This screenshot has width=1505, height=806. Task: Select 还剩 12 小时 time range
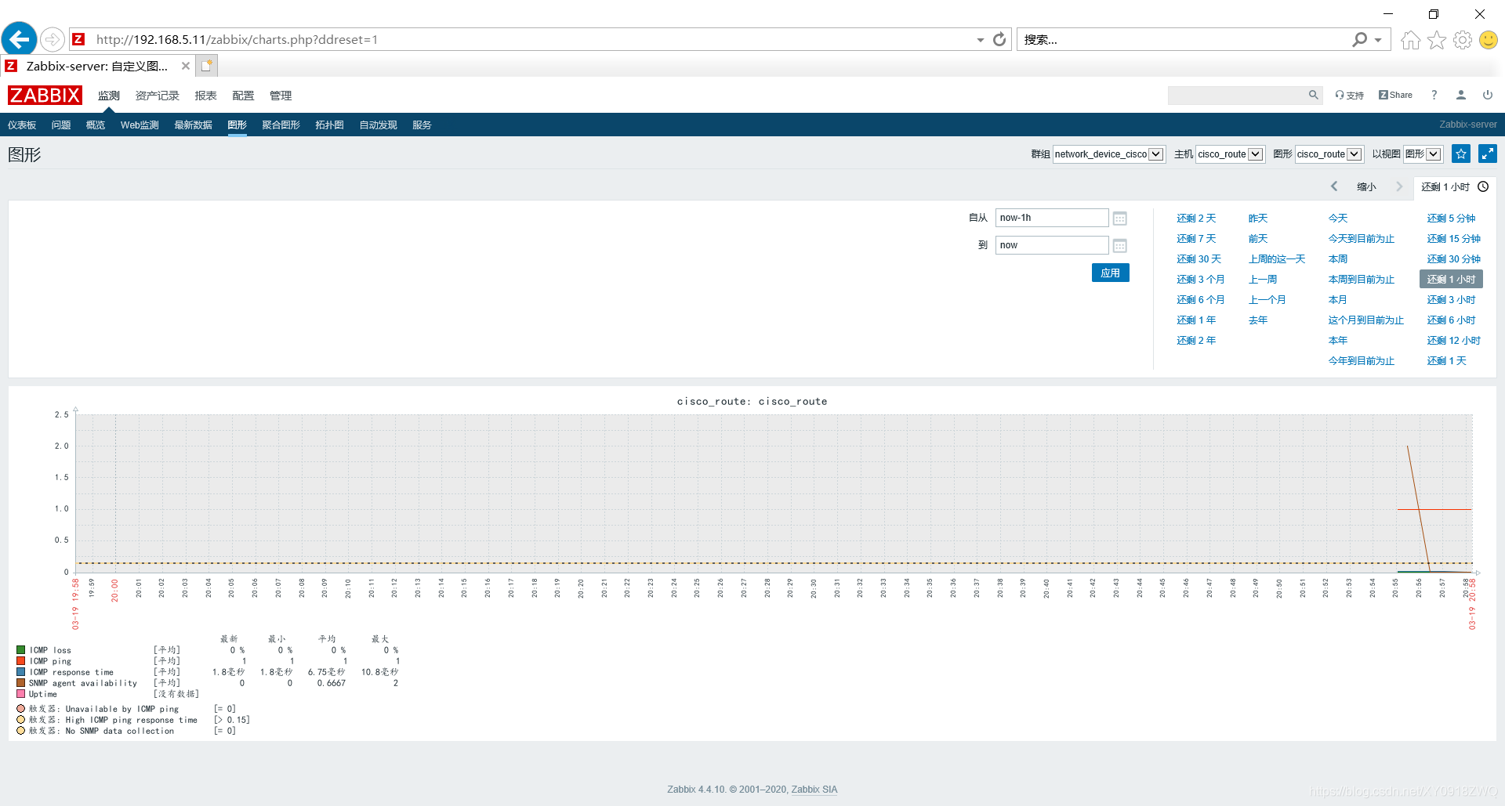(1453, 341)
